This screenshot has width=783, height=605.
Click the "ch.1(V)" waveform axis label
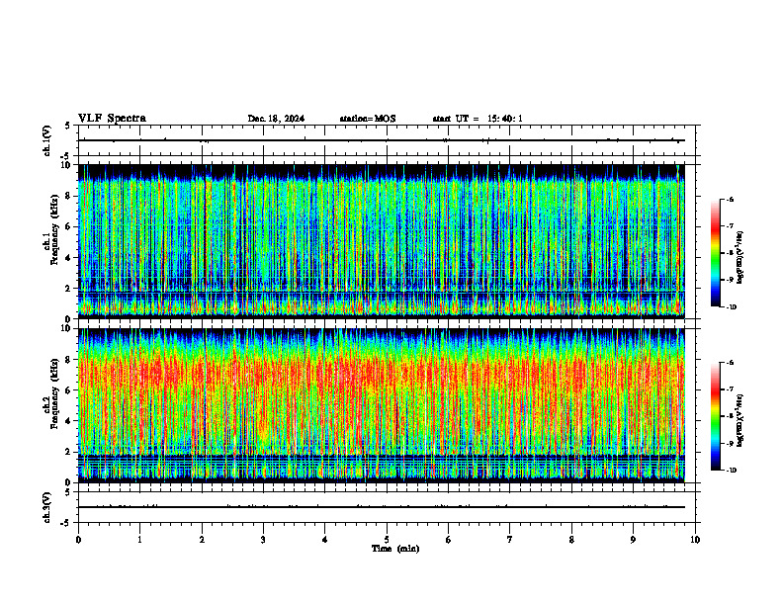(47, 140)
